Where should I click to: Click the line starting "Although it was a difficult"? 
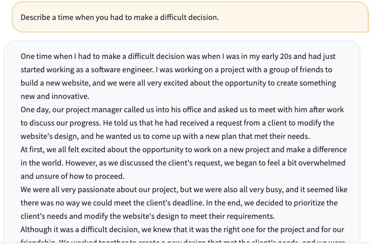(182, 230)
